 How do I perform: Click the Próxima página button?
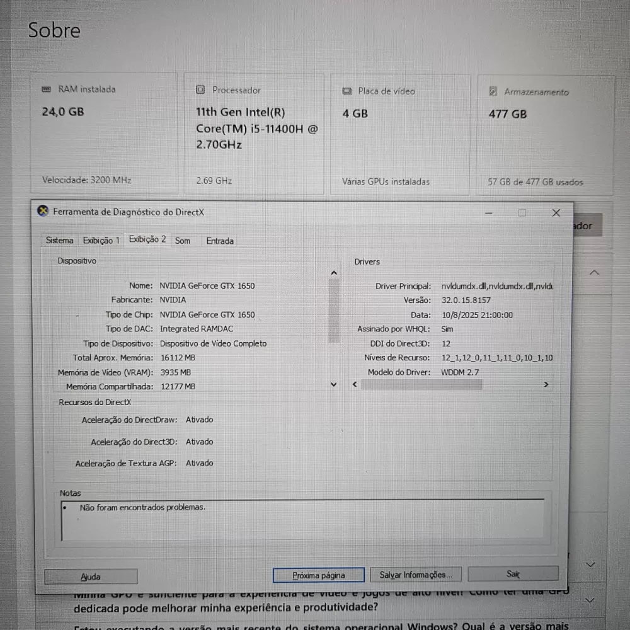coord(318,575)
